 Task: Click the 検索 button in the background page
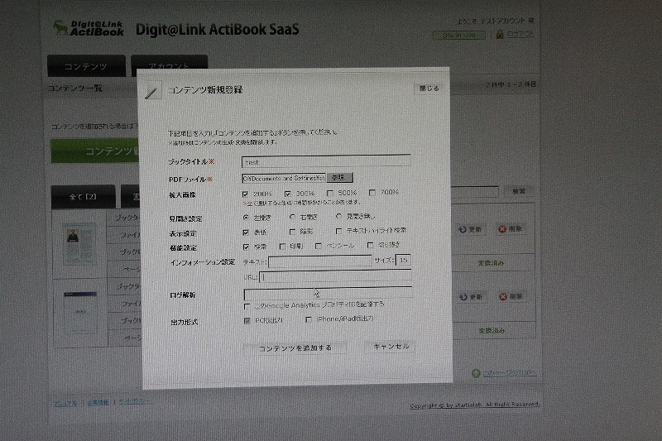pyautogui.click(x=519, y=191)
